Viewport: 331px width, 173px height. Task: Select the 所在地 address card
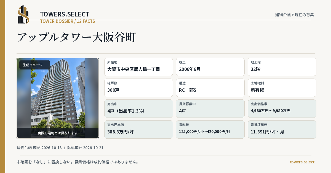[x=138, y=67]
